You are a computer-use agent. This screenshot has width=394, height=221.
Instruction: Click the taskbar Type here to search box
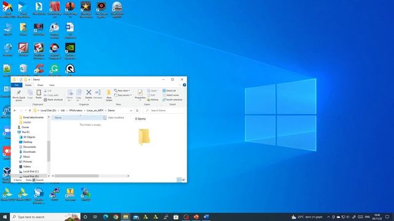pos(45,217)
